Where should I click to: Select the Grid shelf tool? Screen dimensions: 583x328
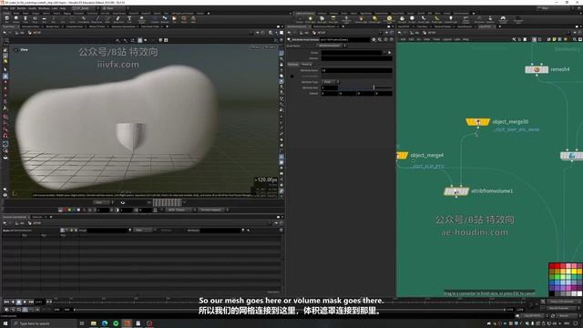click(44, 19)
